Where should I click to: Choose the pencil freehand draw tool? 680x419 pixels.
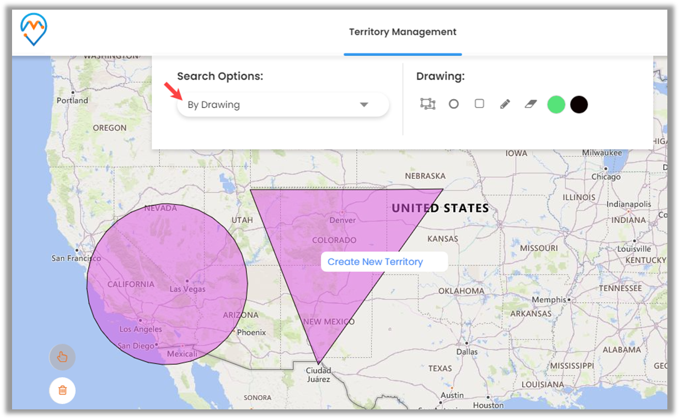505,104
